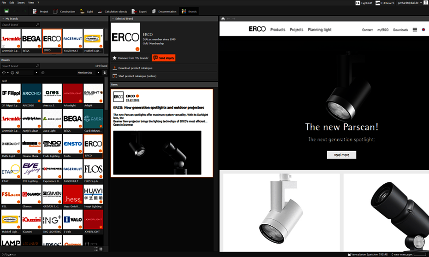Image resolution: width=429 pixels, height=257 pixels.
Task: Click Download product catalogue
Action: click(132, 68)
